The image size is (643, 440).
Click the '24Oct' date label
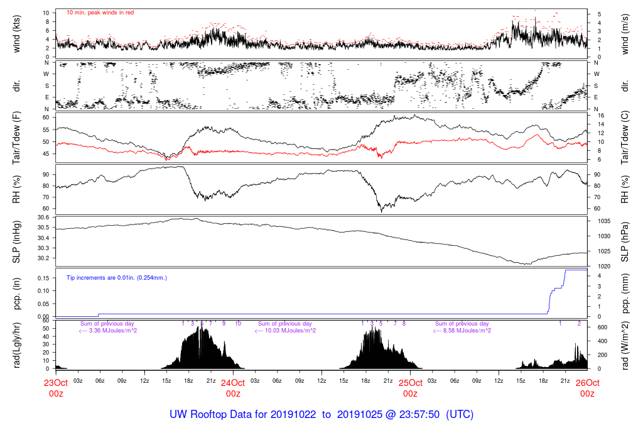click(233, 383)
